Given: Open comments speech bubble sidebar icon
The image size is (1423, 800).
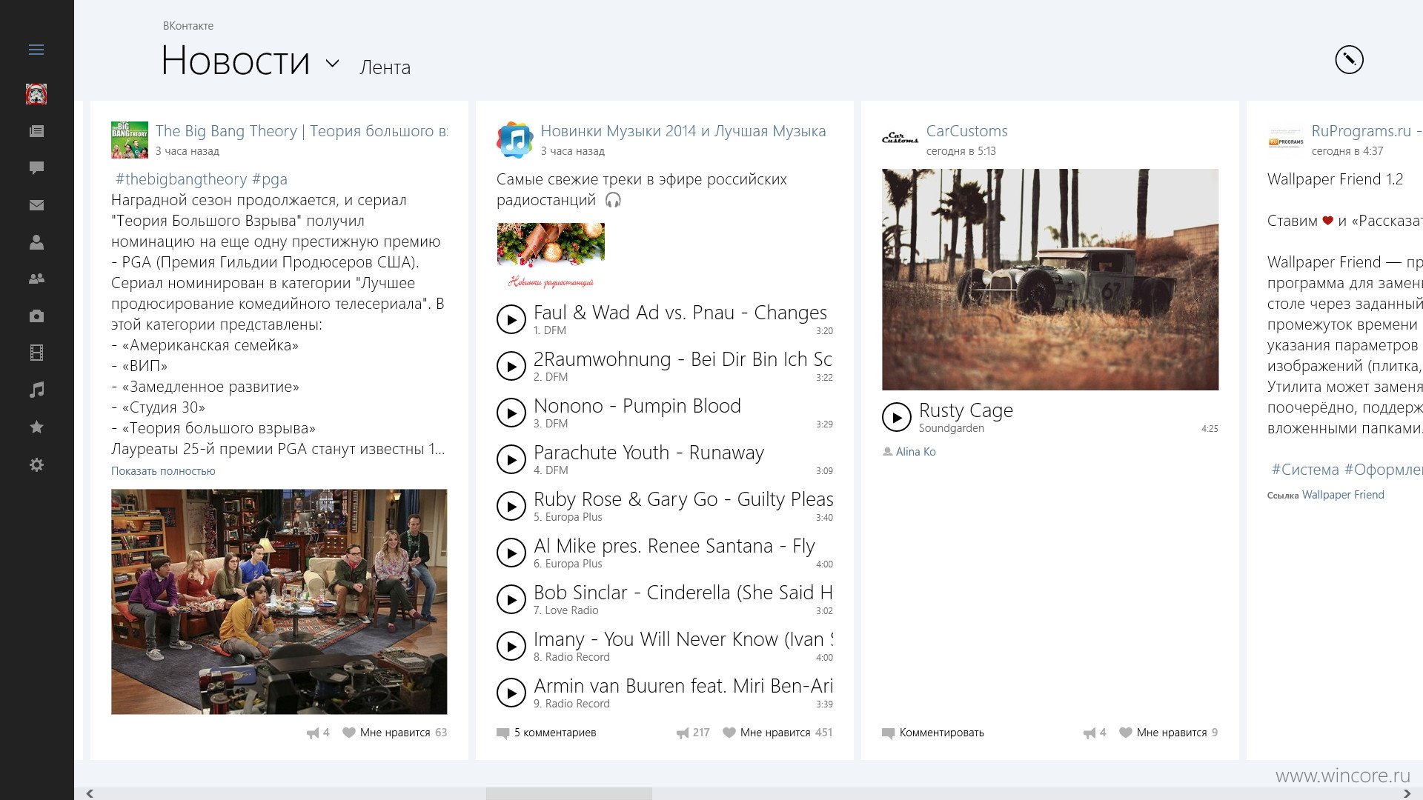Looking at the screenshot, I should [36, 168].
